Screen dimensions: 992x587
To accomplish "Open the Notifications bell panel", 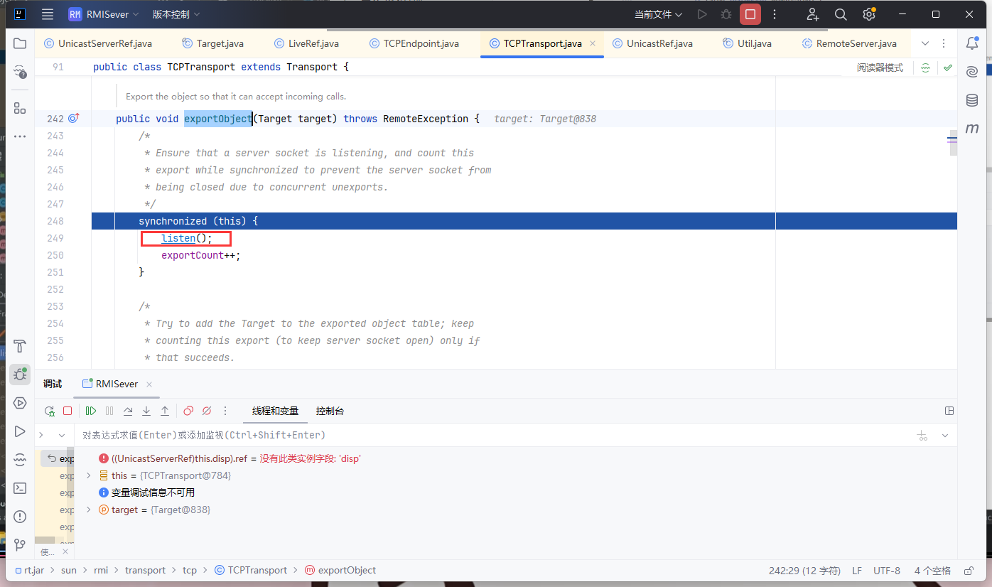I will 971,43.
